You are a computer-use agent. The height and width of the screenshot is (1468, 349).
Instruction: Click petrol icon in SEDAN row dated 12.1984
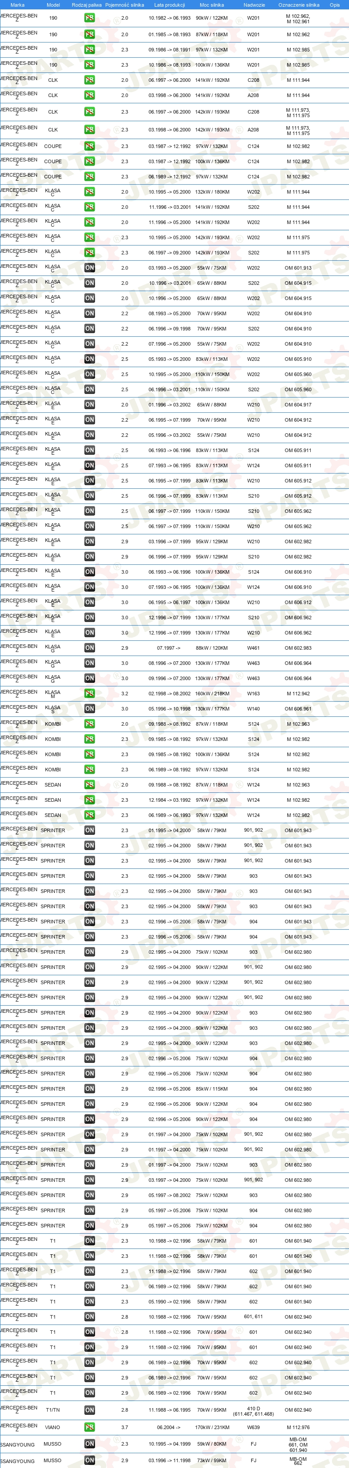click(89, 800)
